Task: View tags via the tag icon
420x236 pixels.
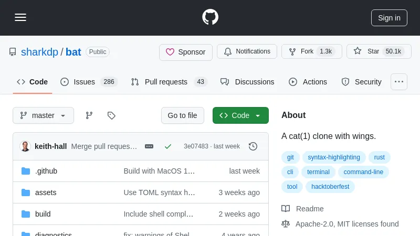Action: (111, 115)
